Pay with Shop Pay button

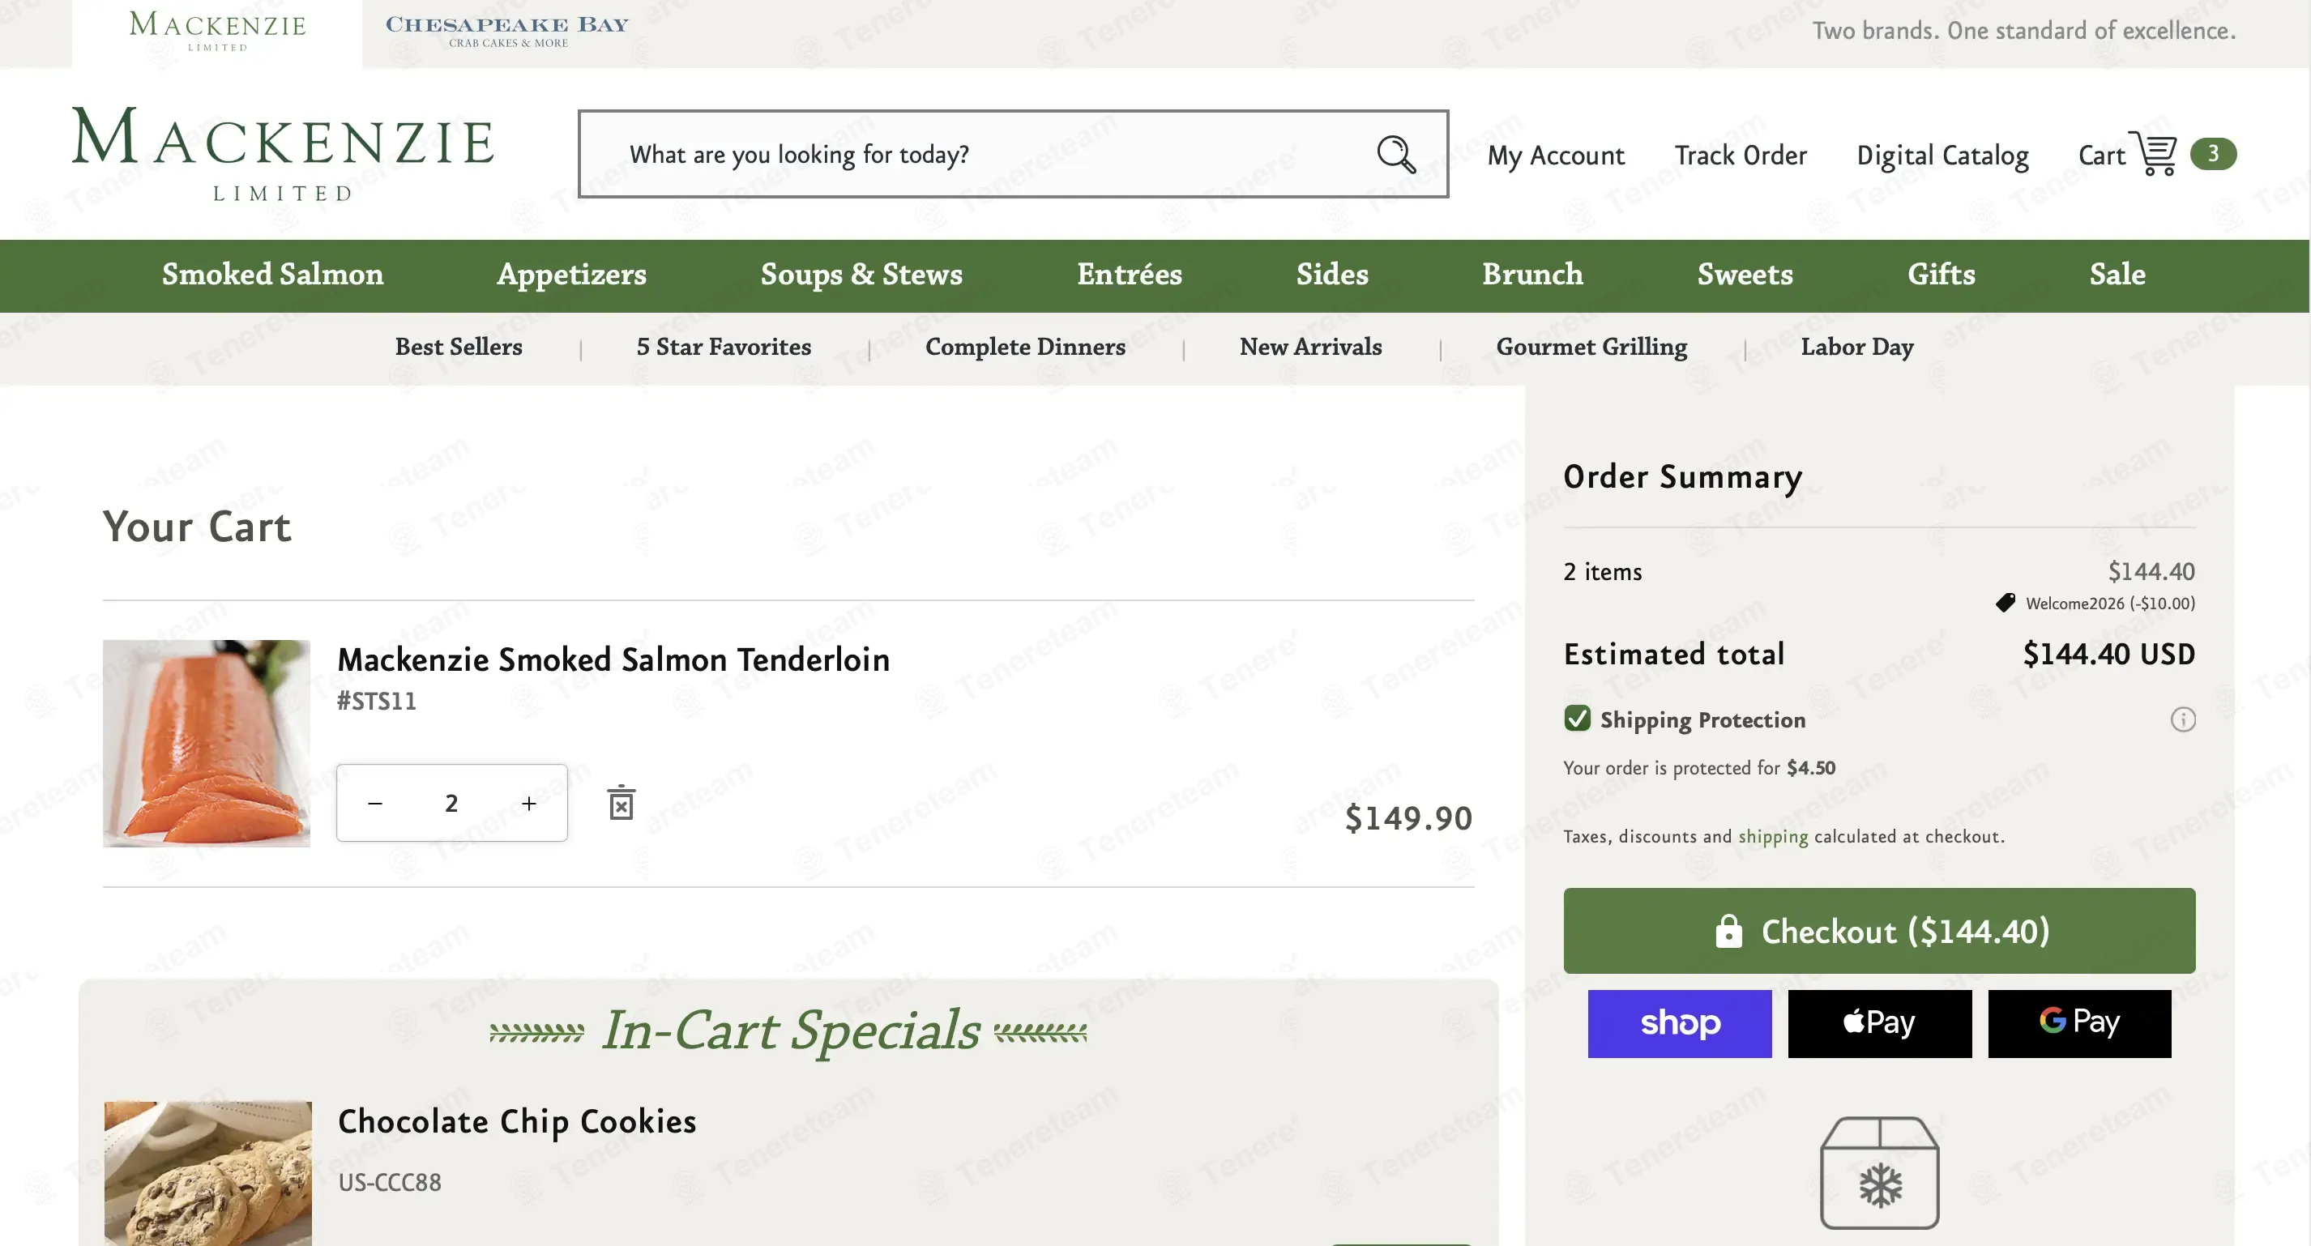[1680, 1023]
